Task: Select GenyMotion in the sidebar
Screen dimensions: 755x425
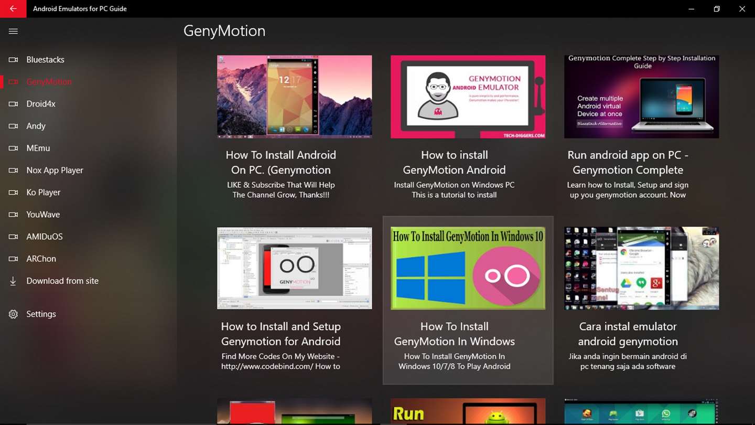Action: 49,82
